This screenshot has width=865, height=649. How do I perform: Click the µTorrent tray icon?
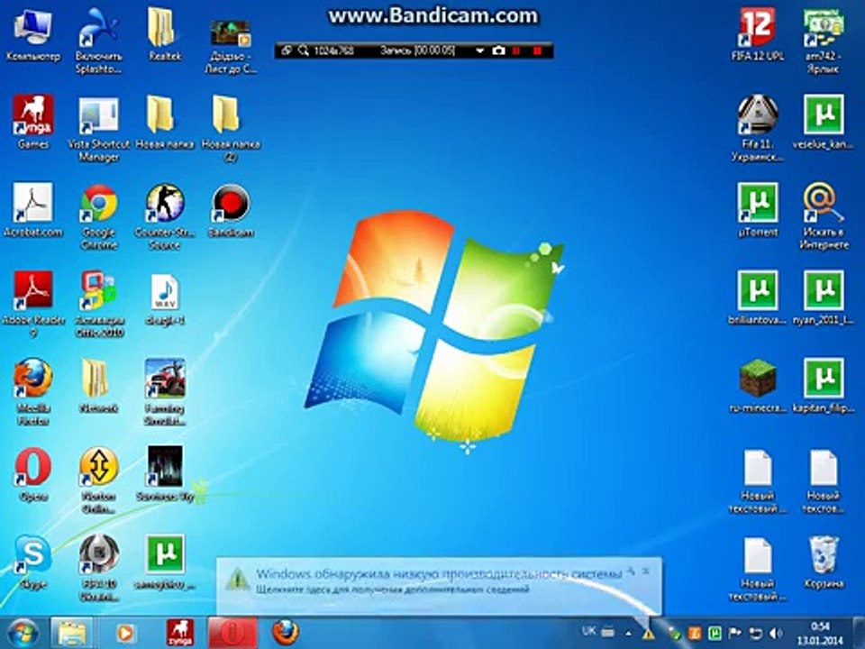(715, 633)
